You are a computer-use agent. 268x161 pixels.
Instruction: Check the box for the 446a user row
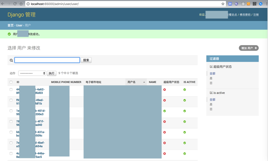coord(11,153)
